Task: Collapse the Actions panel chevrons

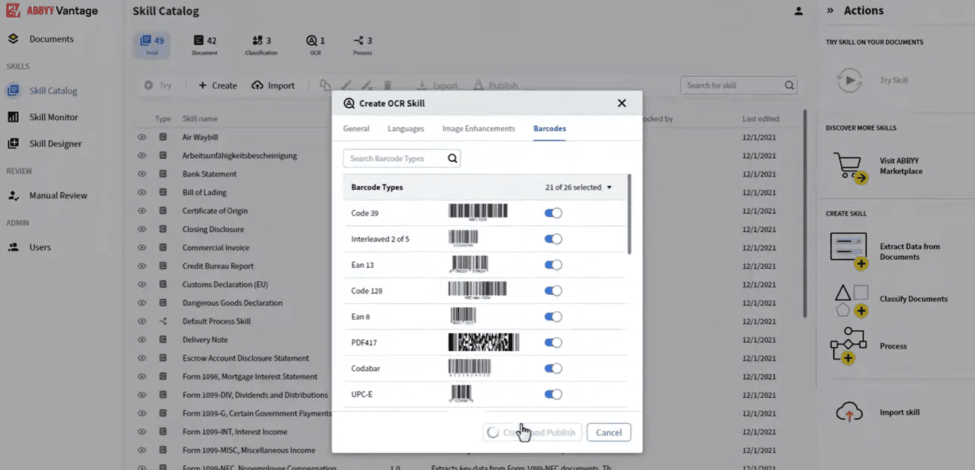Action: 830,10
